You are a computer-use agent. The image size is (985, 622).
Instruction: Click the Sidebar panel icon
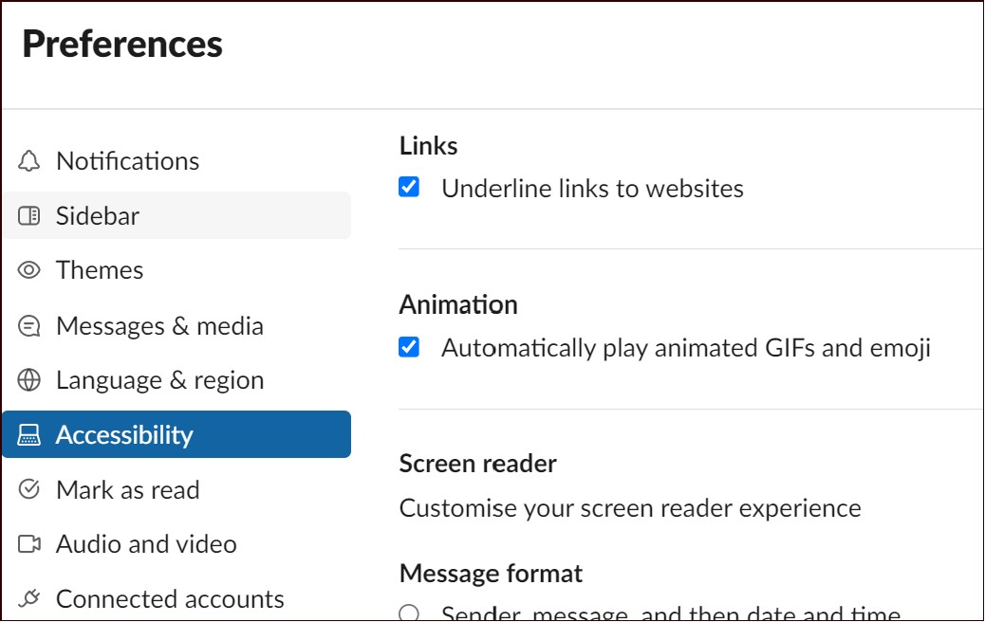tap(29, 215)
